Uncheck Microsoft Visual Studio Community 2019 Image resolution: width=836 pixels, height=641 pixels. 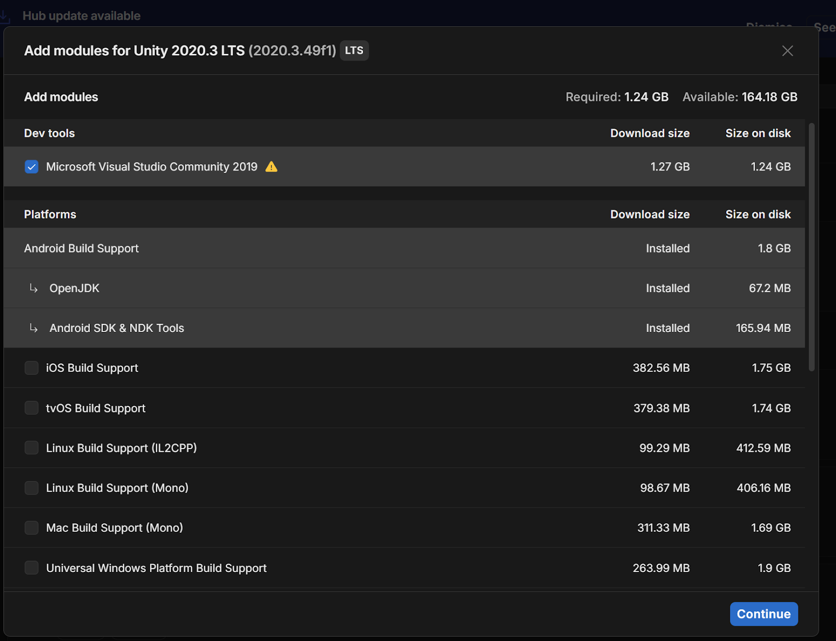point(31,167)
